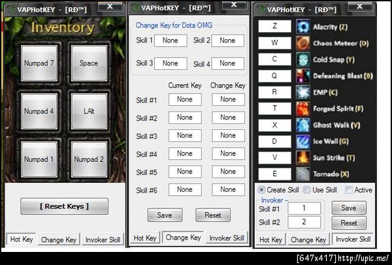Click the EMP hotkey field showing R
Image resolution: width=392 pixels, height=265 pixels.
275,92
